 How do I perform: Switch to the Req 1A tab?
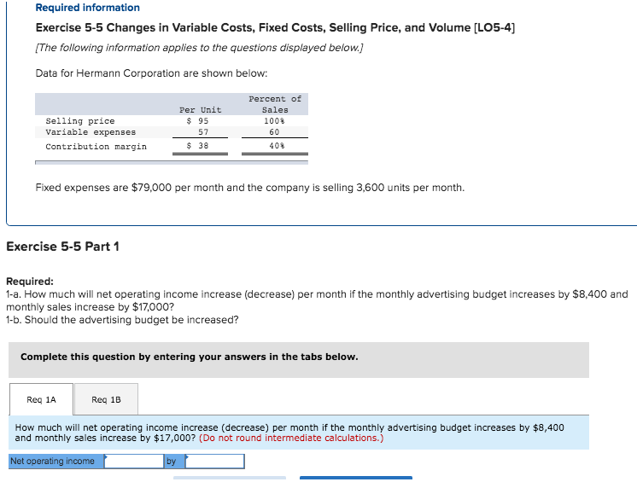coord(41,399)
